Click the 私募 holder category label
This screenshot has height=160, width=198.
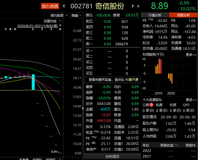[x=159, y=105]
